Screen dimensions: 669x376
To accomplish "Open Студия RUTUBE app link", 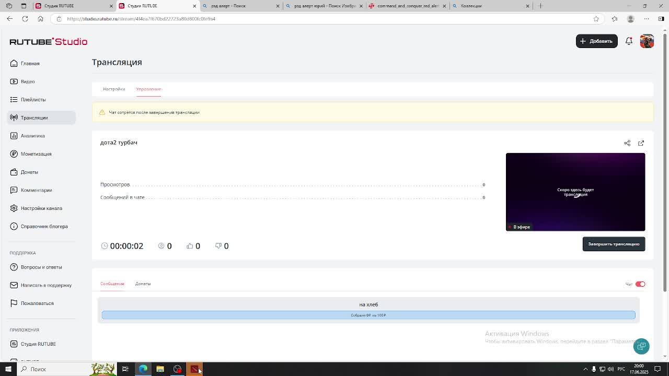I will 41,344.
